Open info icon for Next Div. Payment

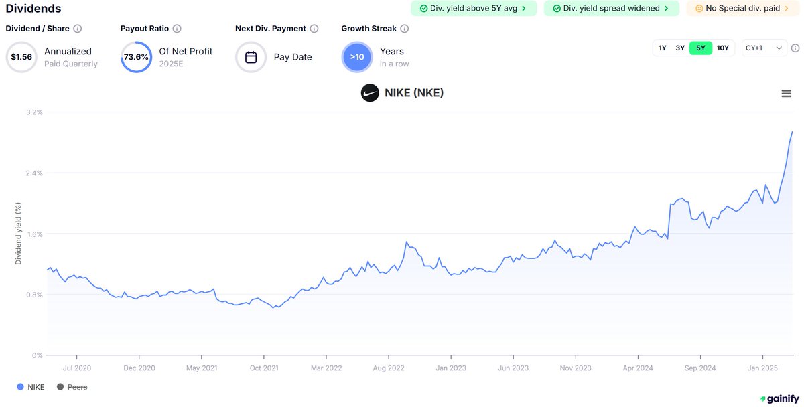(314, 29)
